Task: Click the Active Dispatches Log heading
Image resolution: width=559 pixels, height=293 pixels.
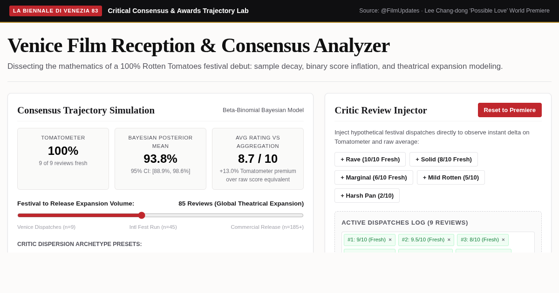Action: coord(405,223)
